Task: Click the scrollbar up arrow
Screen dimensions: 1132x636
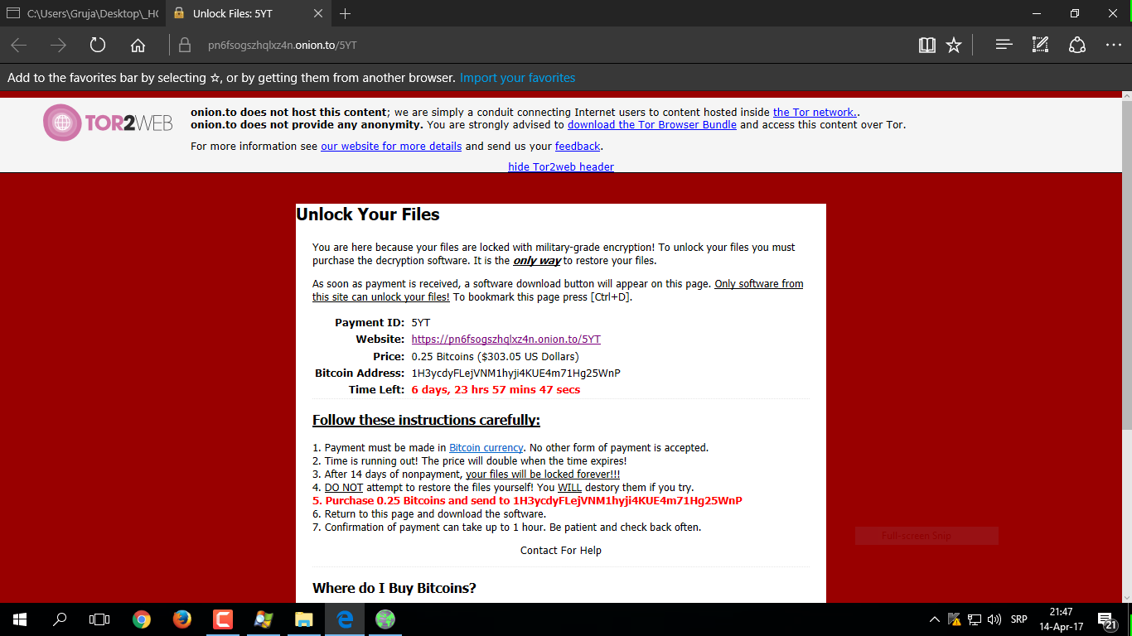Action: [x=1126, y=97]
